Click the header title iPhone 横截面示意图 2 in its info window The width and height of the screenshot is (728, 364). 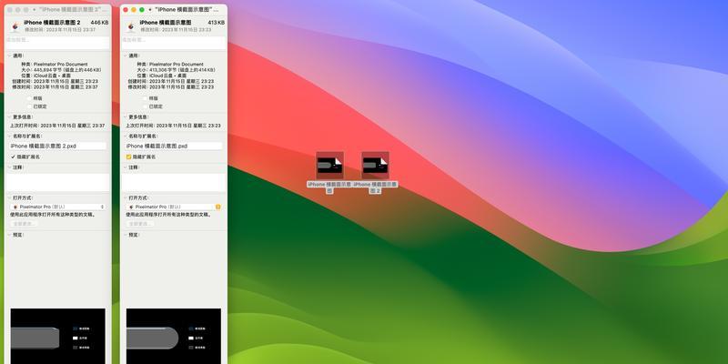(x=52, y=23)
